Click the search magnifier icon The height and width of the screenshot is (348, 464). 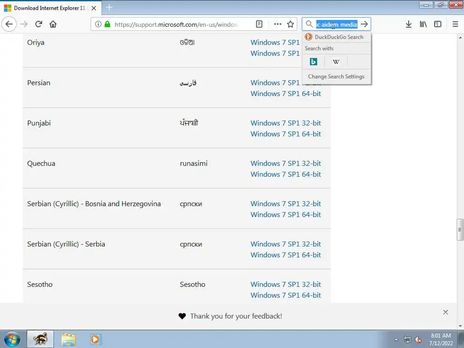pos(309,24)
